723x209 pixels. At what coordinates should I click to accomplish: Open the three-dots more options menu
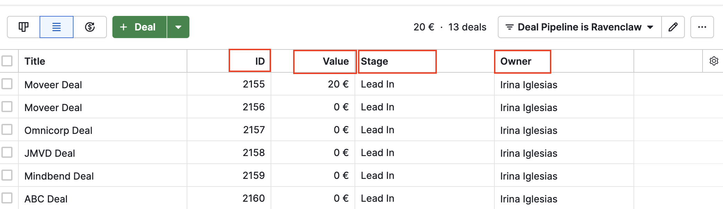coord(702,27)
